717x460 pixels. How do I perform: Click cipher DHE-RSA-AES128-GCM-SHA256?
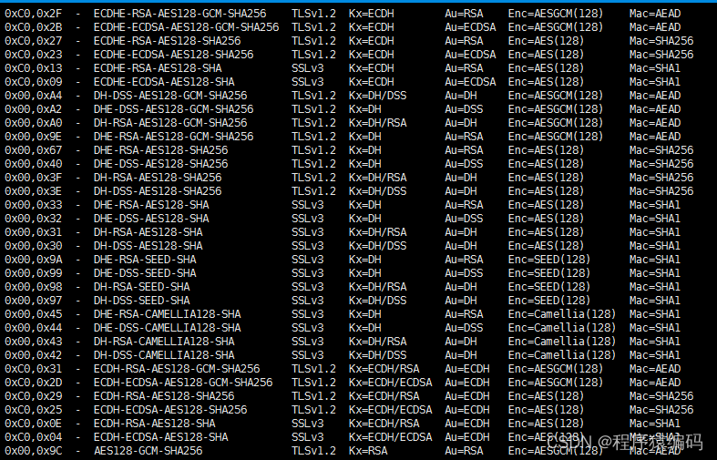tap(173, 137)
